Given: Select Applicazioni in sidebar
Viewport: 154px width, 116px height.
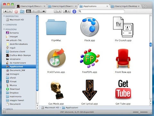Looking at the screenshot, I should (x=19, y=66).
